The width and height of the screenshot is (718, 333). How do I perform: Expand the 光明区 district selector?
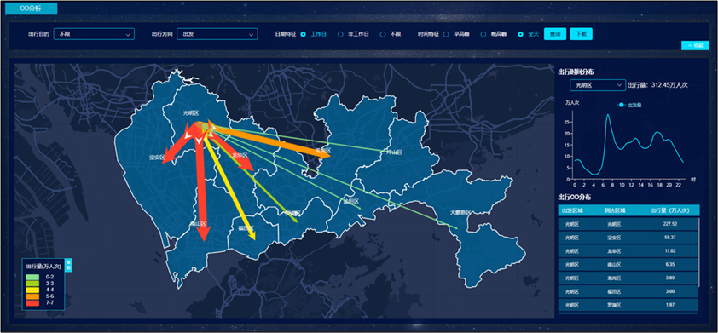pyautogui.click(x=598, y=85)
